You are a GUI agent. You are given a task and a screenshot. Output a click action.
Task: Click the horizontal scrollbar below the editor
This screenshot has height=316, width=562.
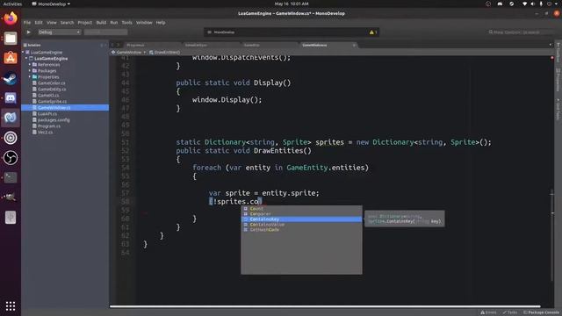325,306
